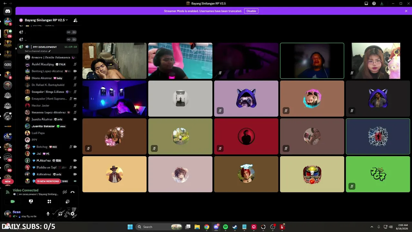Focus the green 767 avatar tile
412x232 pixels.
tap(378, 174)
